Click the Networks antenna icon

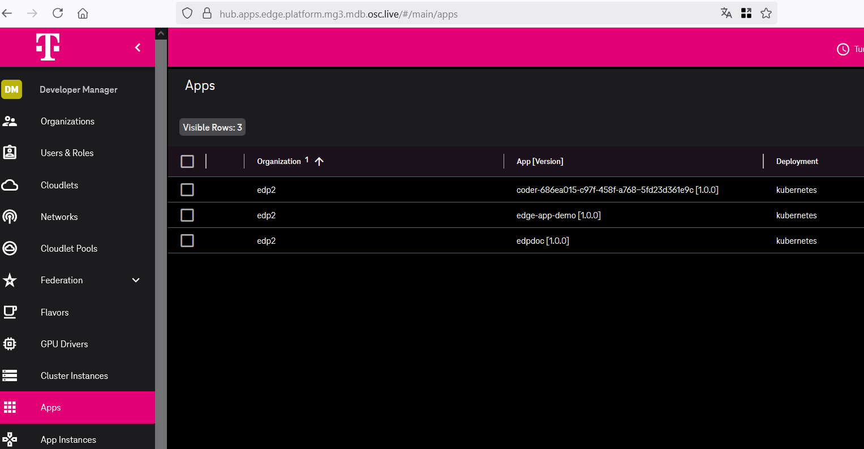tap(10, 217)
